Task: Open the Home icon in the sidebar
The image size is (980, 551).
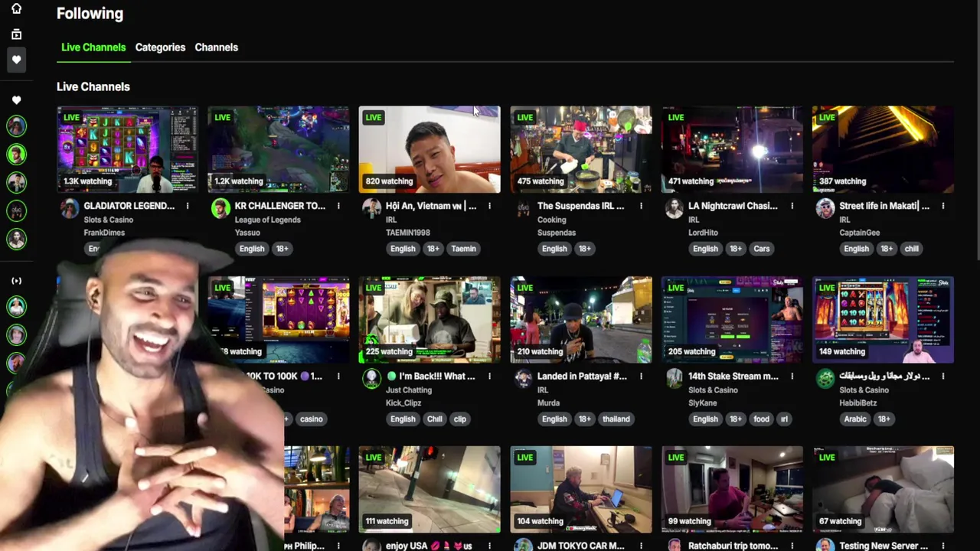Action: click(16, 8)
